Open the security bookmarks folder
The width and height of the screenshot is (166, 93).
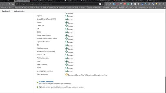[113, 7]
